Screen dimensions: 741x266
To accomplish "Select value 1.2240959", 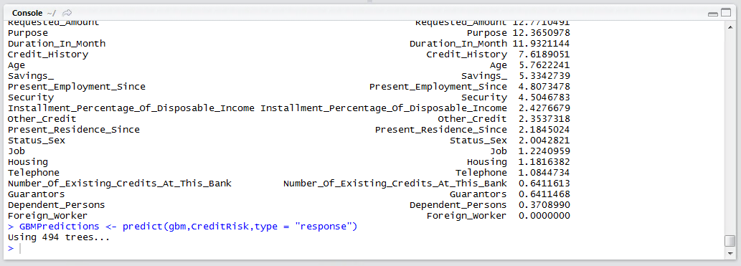I will coord(544,151).
